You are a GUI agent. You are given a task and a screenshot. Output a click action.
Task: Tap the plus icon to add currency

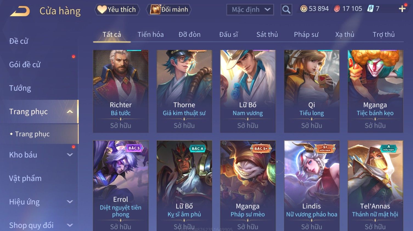pos(402,9)
